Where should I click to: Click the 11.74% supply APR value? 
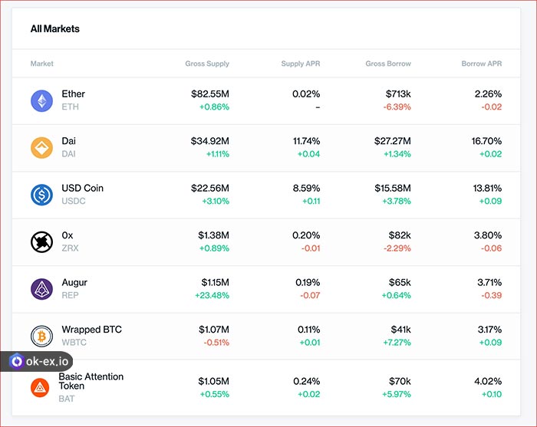click(307, 141)
